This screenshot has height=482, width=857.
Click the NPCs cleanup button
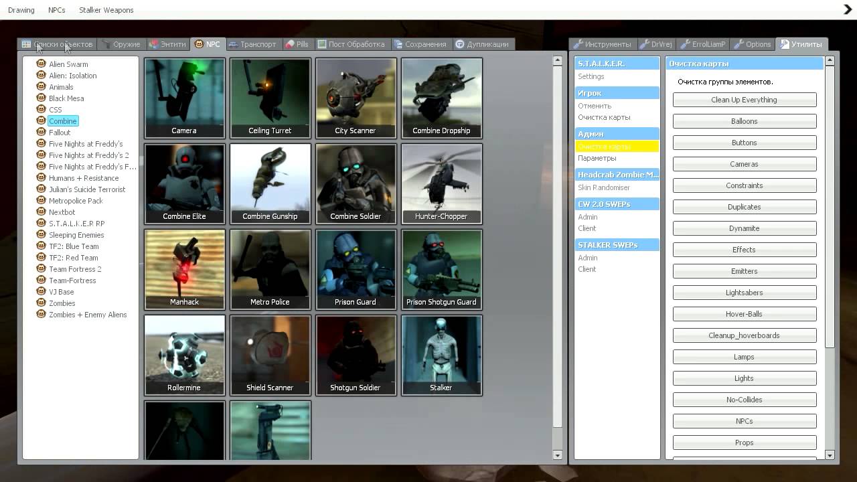(745, 421)
